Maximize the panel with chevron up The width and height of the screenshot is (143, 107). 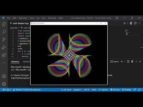[136, 62]
